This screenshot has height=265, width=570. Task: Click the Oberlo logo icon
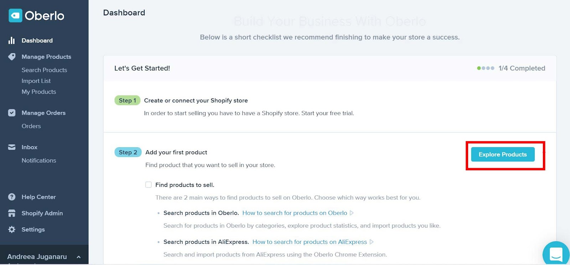[15, 16]
